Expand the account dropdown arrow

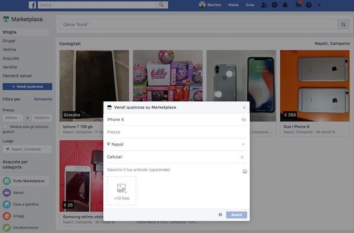pos(319,5)
